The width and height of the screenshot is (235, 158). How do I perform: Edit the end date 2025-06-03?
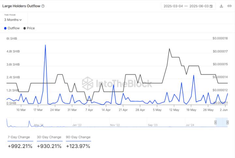(x=199, y=6)
